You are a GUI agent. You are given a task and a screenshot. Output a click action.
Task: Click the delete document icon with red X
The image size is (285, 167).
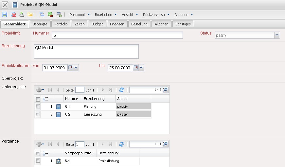(13, 14)
